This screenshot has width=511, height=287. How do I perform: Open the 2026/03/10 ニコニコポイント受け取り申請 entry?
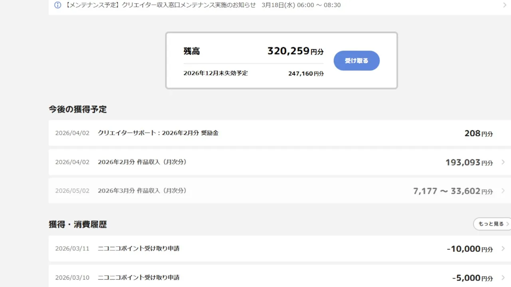pos(280,276)
